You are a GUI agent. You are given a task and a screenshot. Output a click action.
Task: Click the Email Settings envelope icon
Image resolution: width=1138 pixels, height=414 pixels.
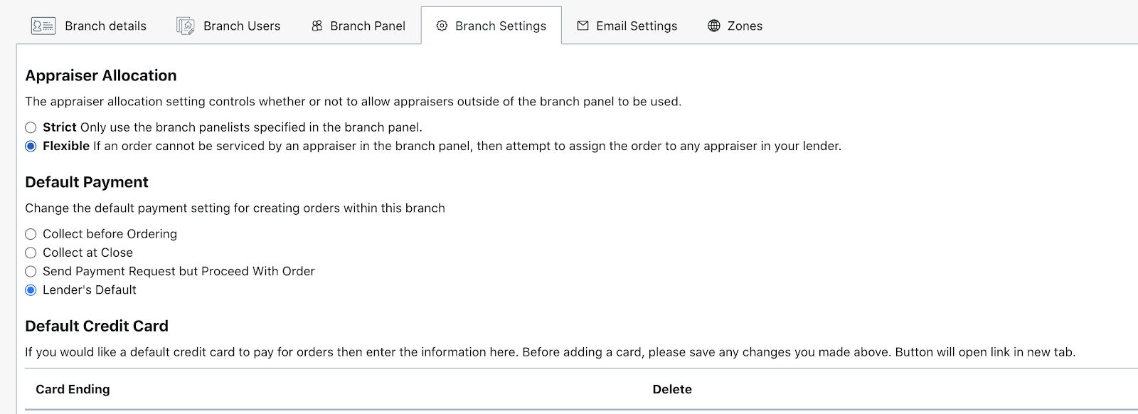click(583, 26)
